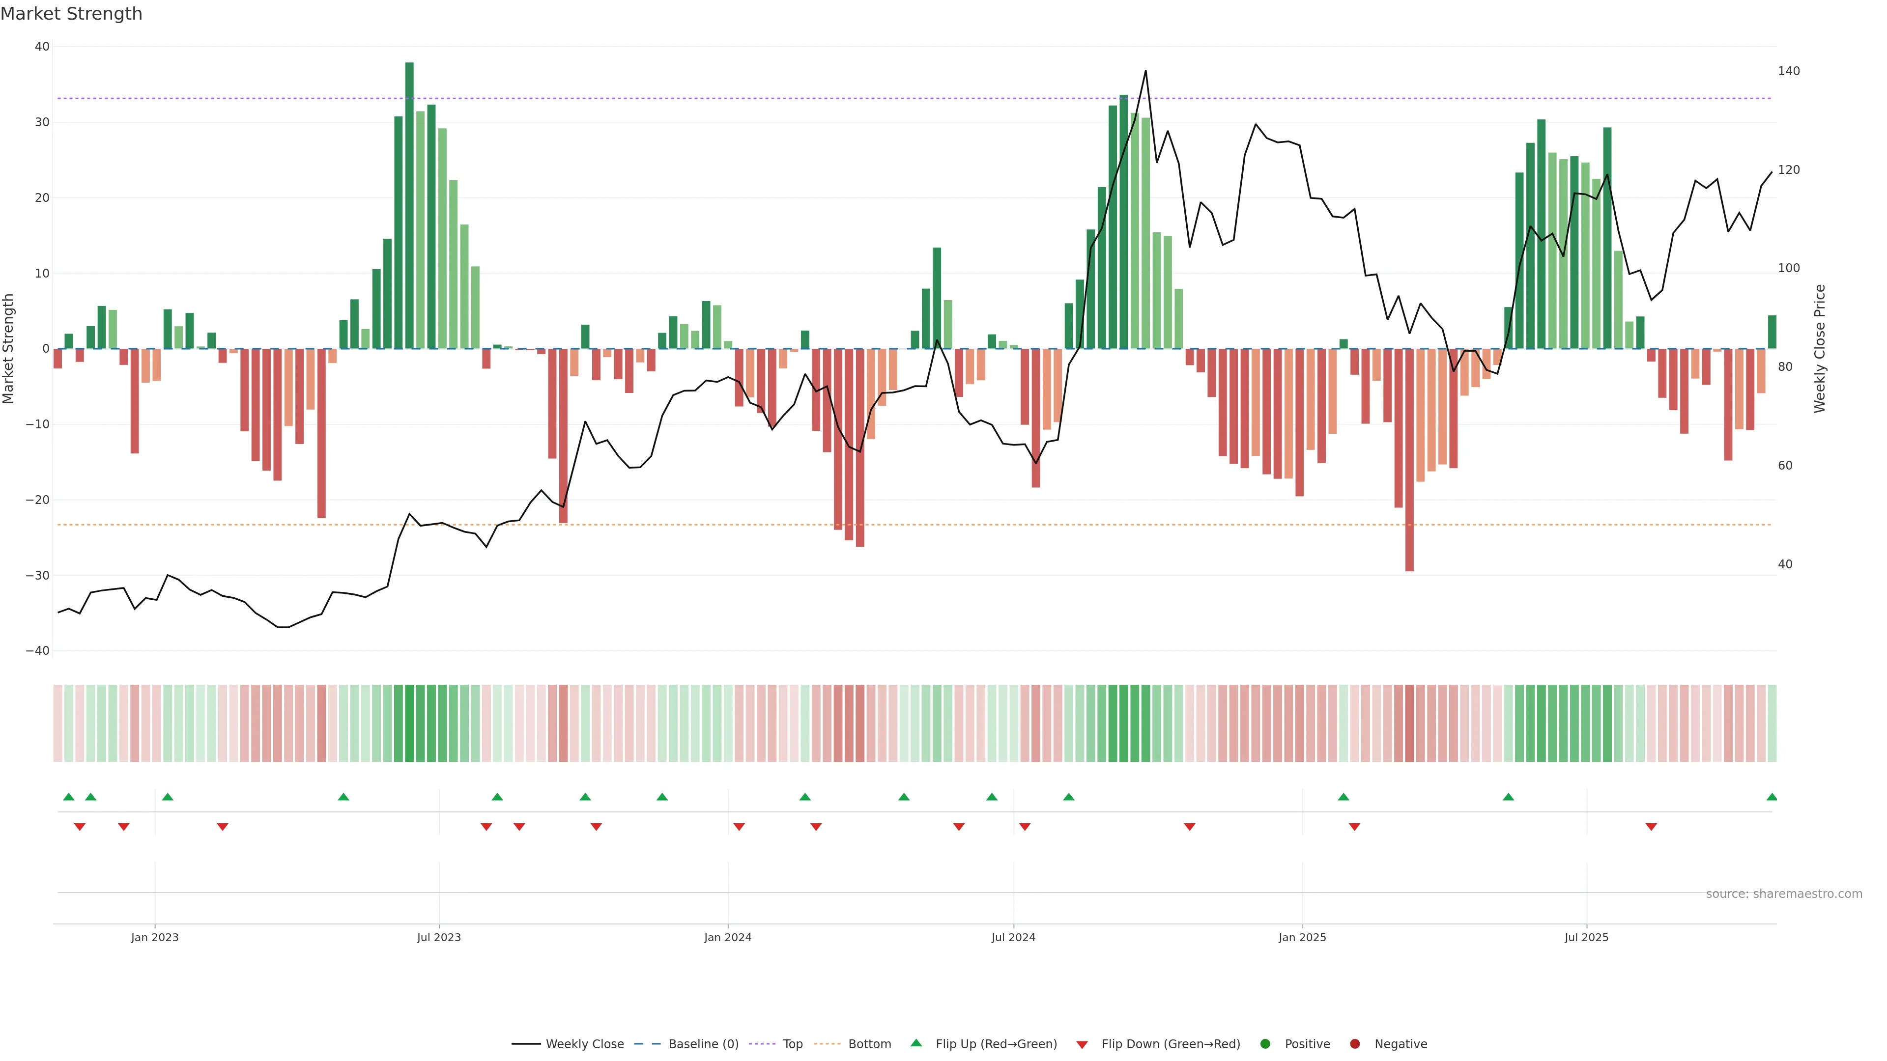Click the green Flip Up legend triangle
Screen dimensions: 1887x1061
tap(915, 1043)
